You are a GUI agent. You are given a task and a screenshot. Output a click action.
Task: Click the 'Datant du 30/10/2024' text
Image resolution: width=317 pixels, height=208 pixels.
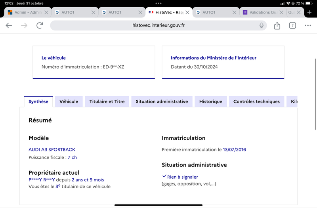(x=194, y=67)
